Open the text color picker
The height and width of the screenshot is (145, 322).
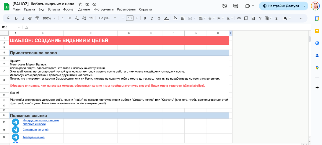[166, 18]
